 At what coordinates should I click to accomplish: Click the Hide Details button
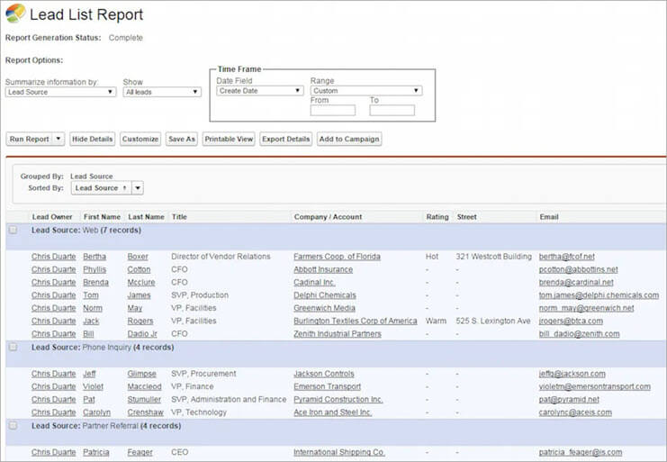point(93,139)
